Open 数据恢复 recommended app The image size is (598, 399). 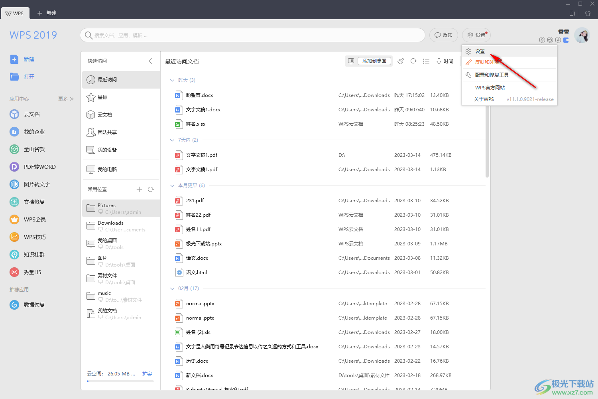click(27, 305)
